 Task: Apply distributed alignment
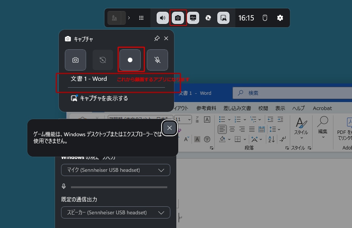(x=261, y=129)
